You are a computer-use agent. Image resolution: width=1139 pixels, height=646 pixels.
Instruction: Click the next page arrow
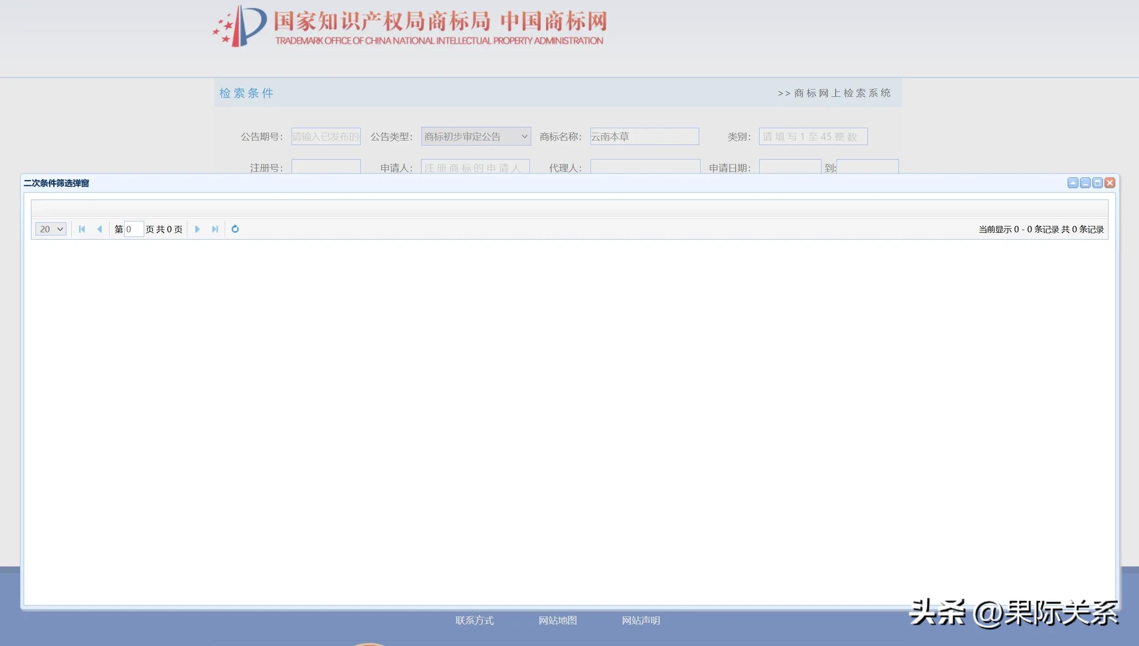(x=197, y=229)
